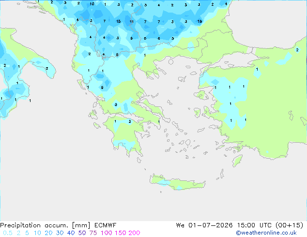This screenshot has height=237, width=307.
Task: Click the precipitation value 18 on the map
Action: (200, 21)
